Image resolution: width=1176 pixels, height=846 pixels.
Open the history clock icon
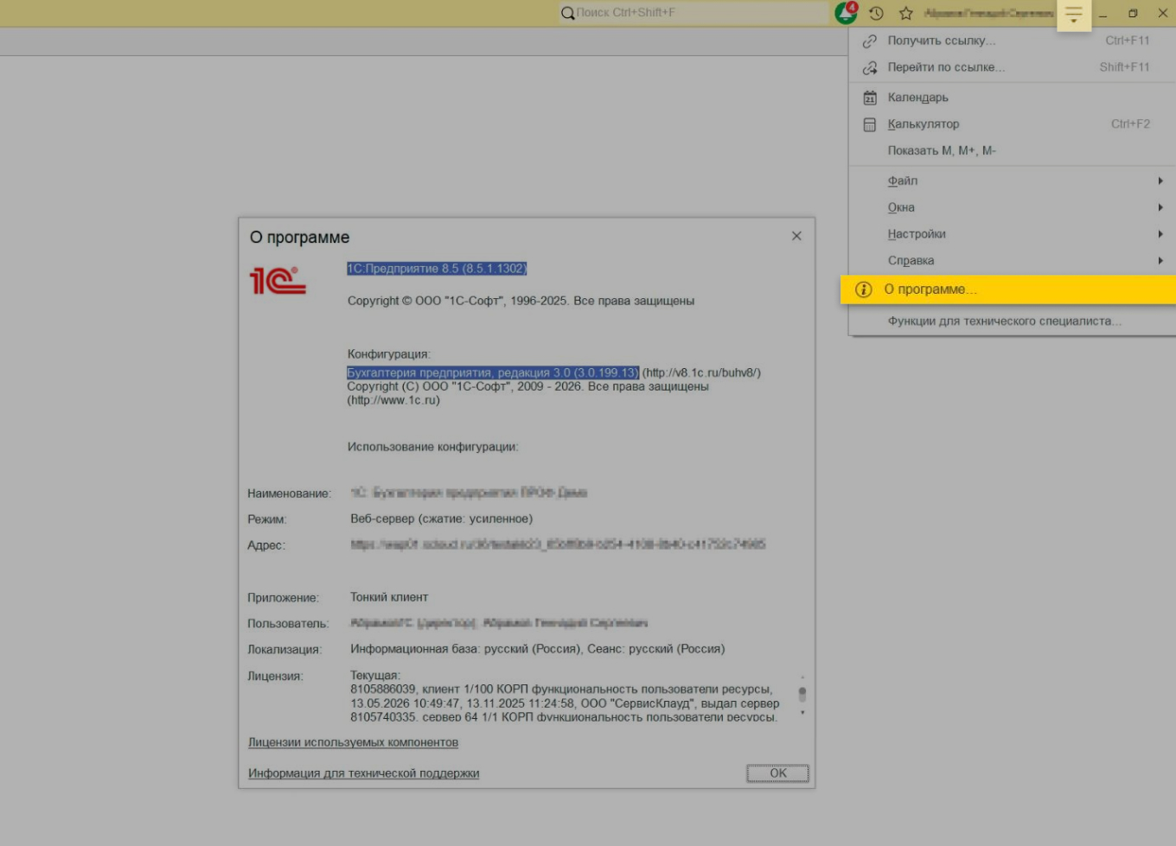[x=876, y=13]
